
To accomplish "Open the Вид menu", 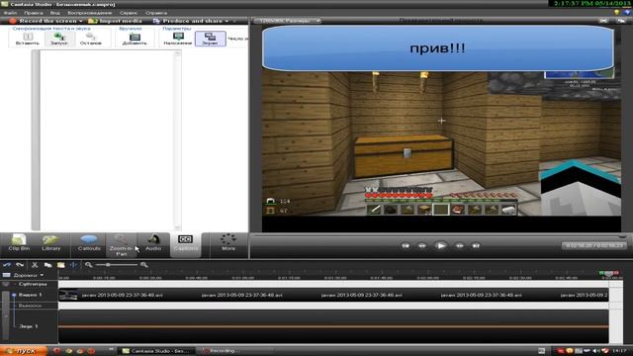I will point(55,13).
